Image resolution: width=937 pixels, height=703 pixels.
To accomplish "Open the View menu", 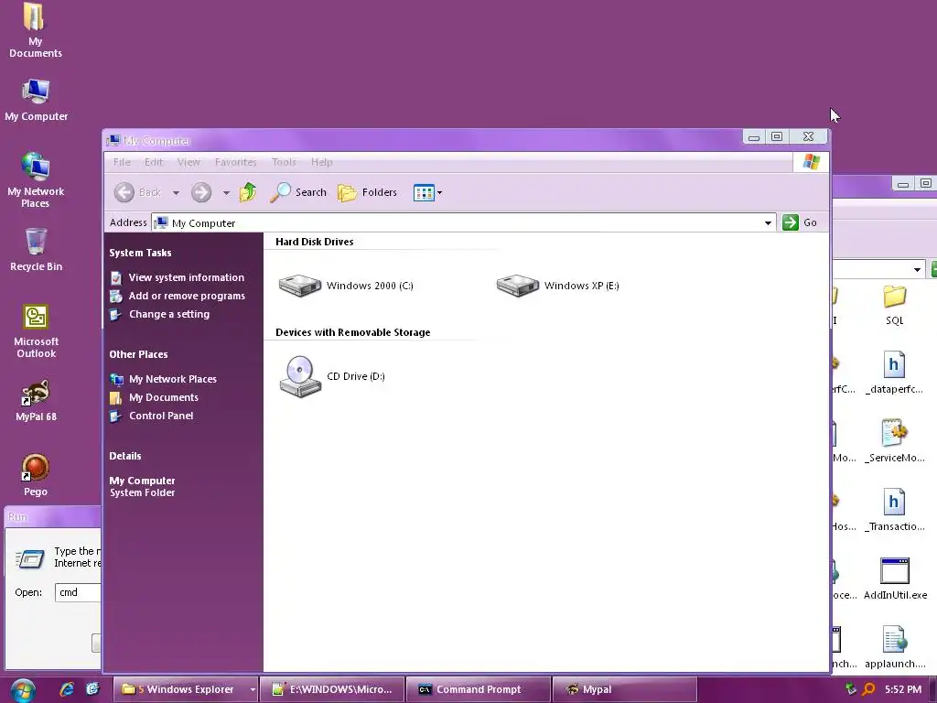I will (x=188, y=162).
